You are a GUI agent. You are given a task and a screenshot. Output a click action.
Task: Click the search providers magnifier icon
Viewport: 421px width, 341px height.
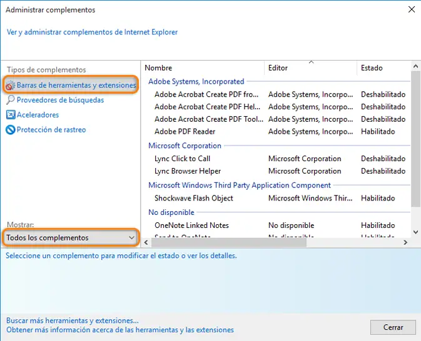click(10, 100)
